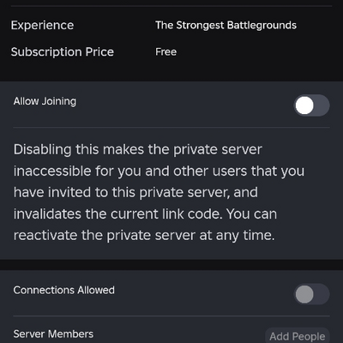Click the word Price in the subscription row

click(x=99, y=52)
